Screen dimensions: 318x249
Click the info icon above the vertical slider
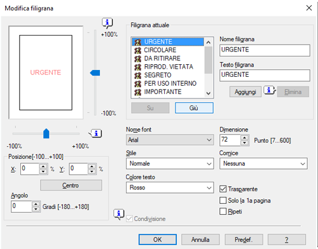point(107,23)
